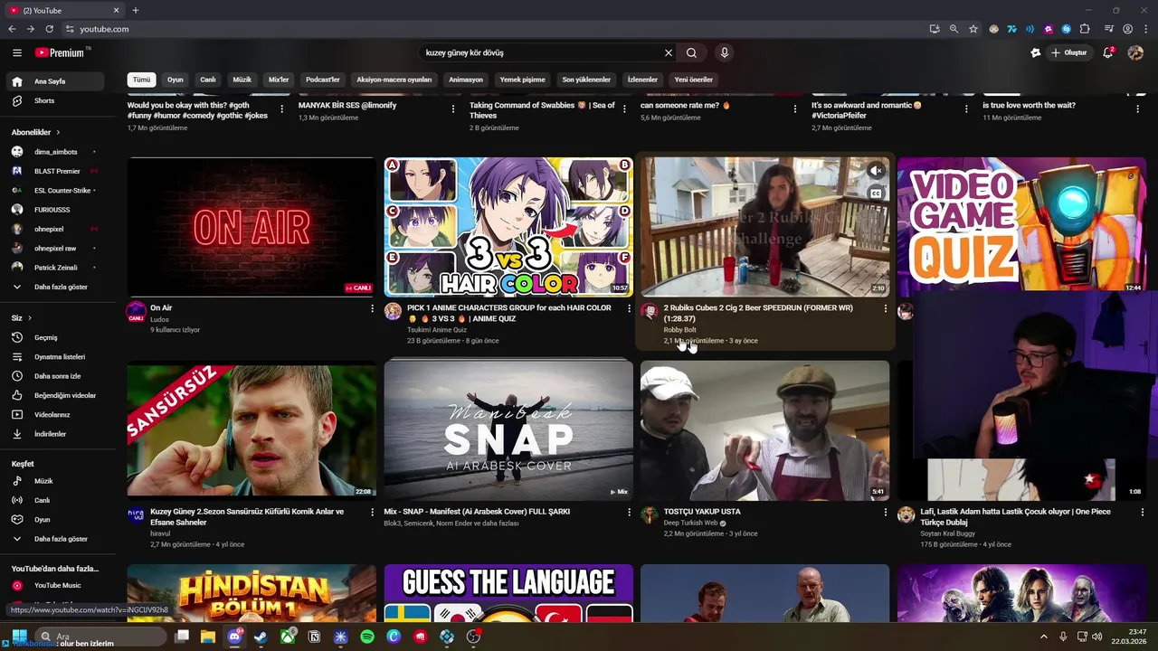Click the Oluştur create button
Image resolution: width=1158 pixels, height=651 pixels.
pyautogui.click(x=1068, y=52)
